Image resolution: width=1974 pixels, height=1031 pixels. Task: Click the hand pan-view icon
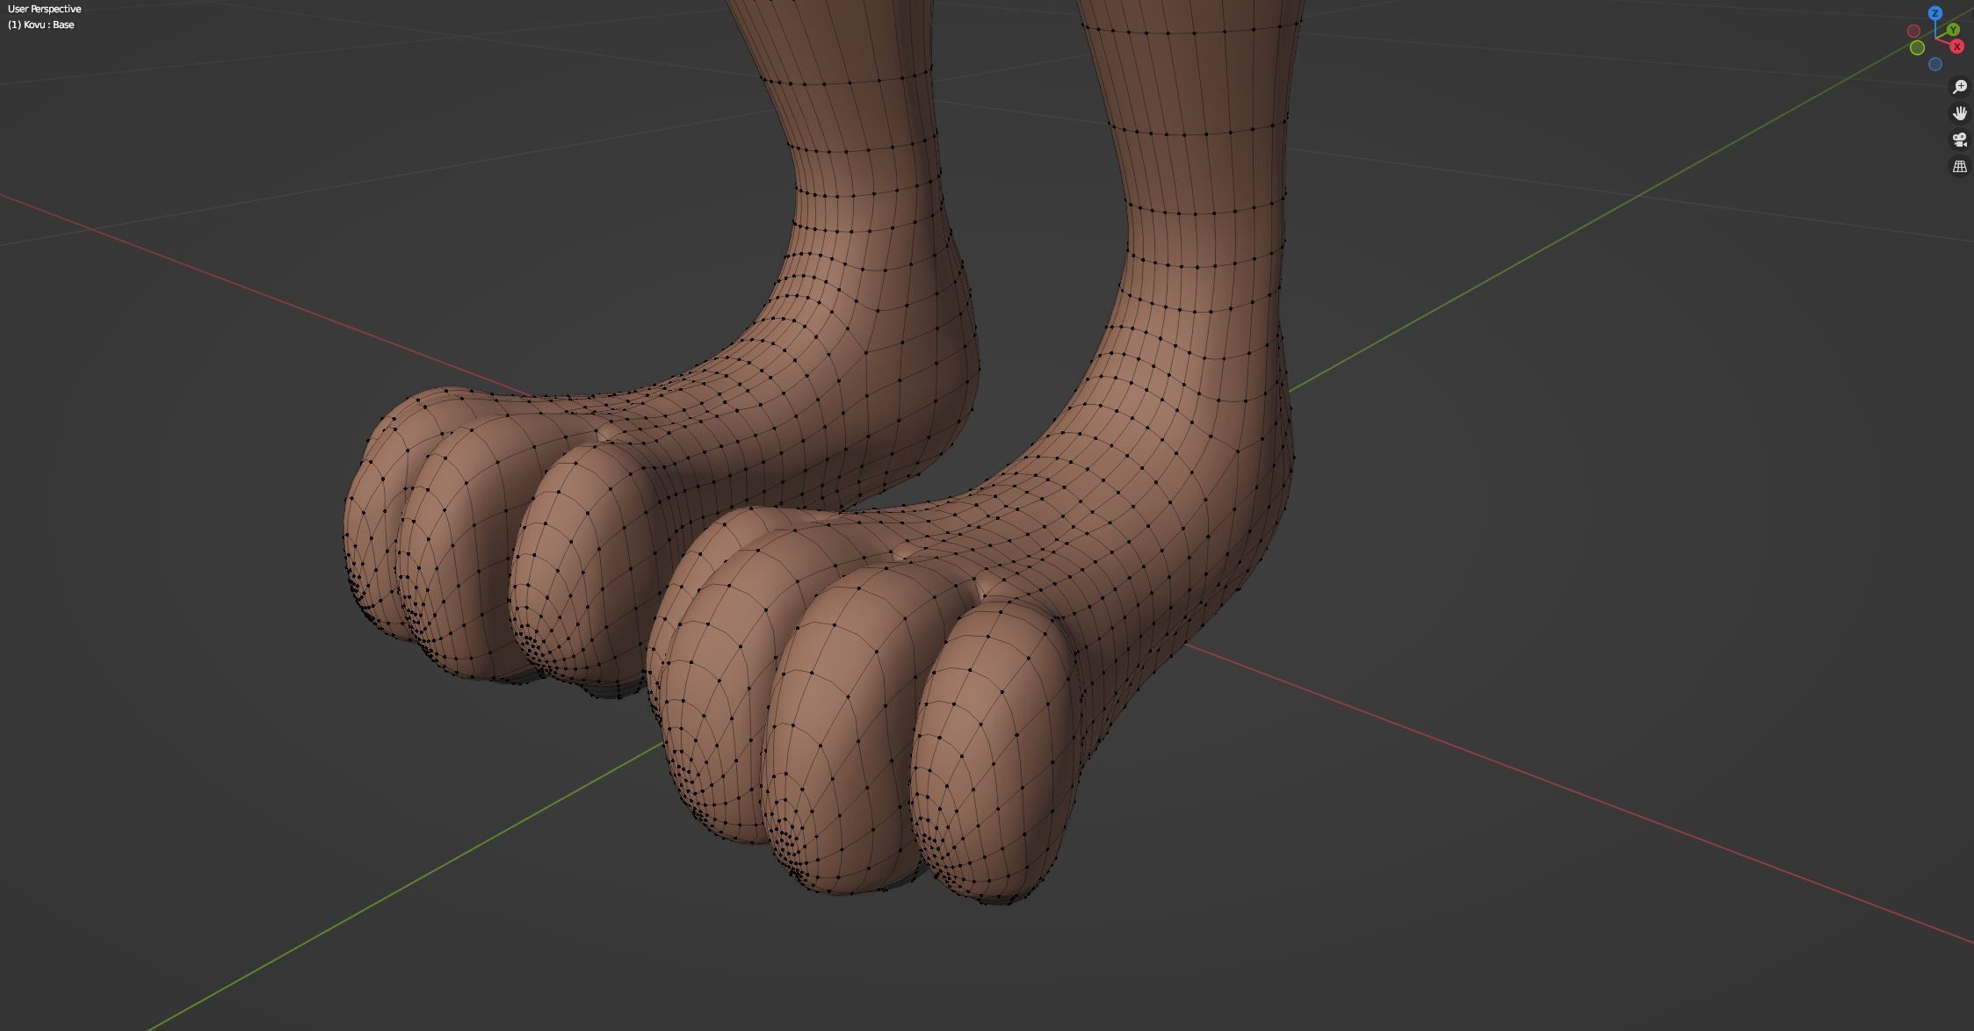(x=1959, y=112)
